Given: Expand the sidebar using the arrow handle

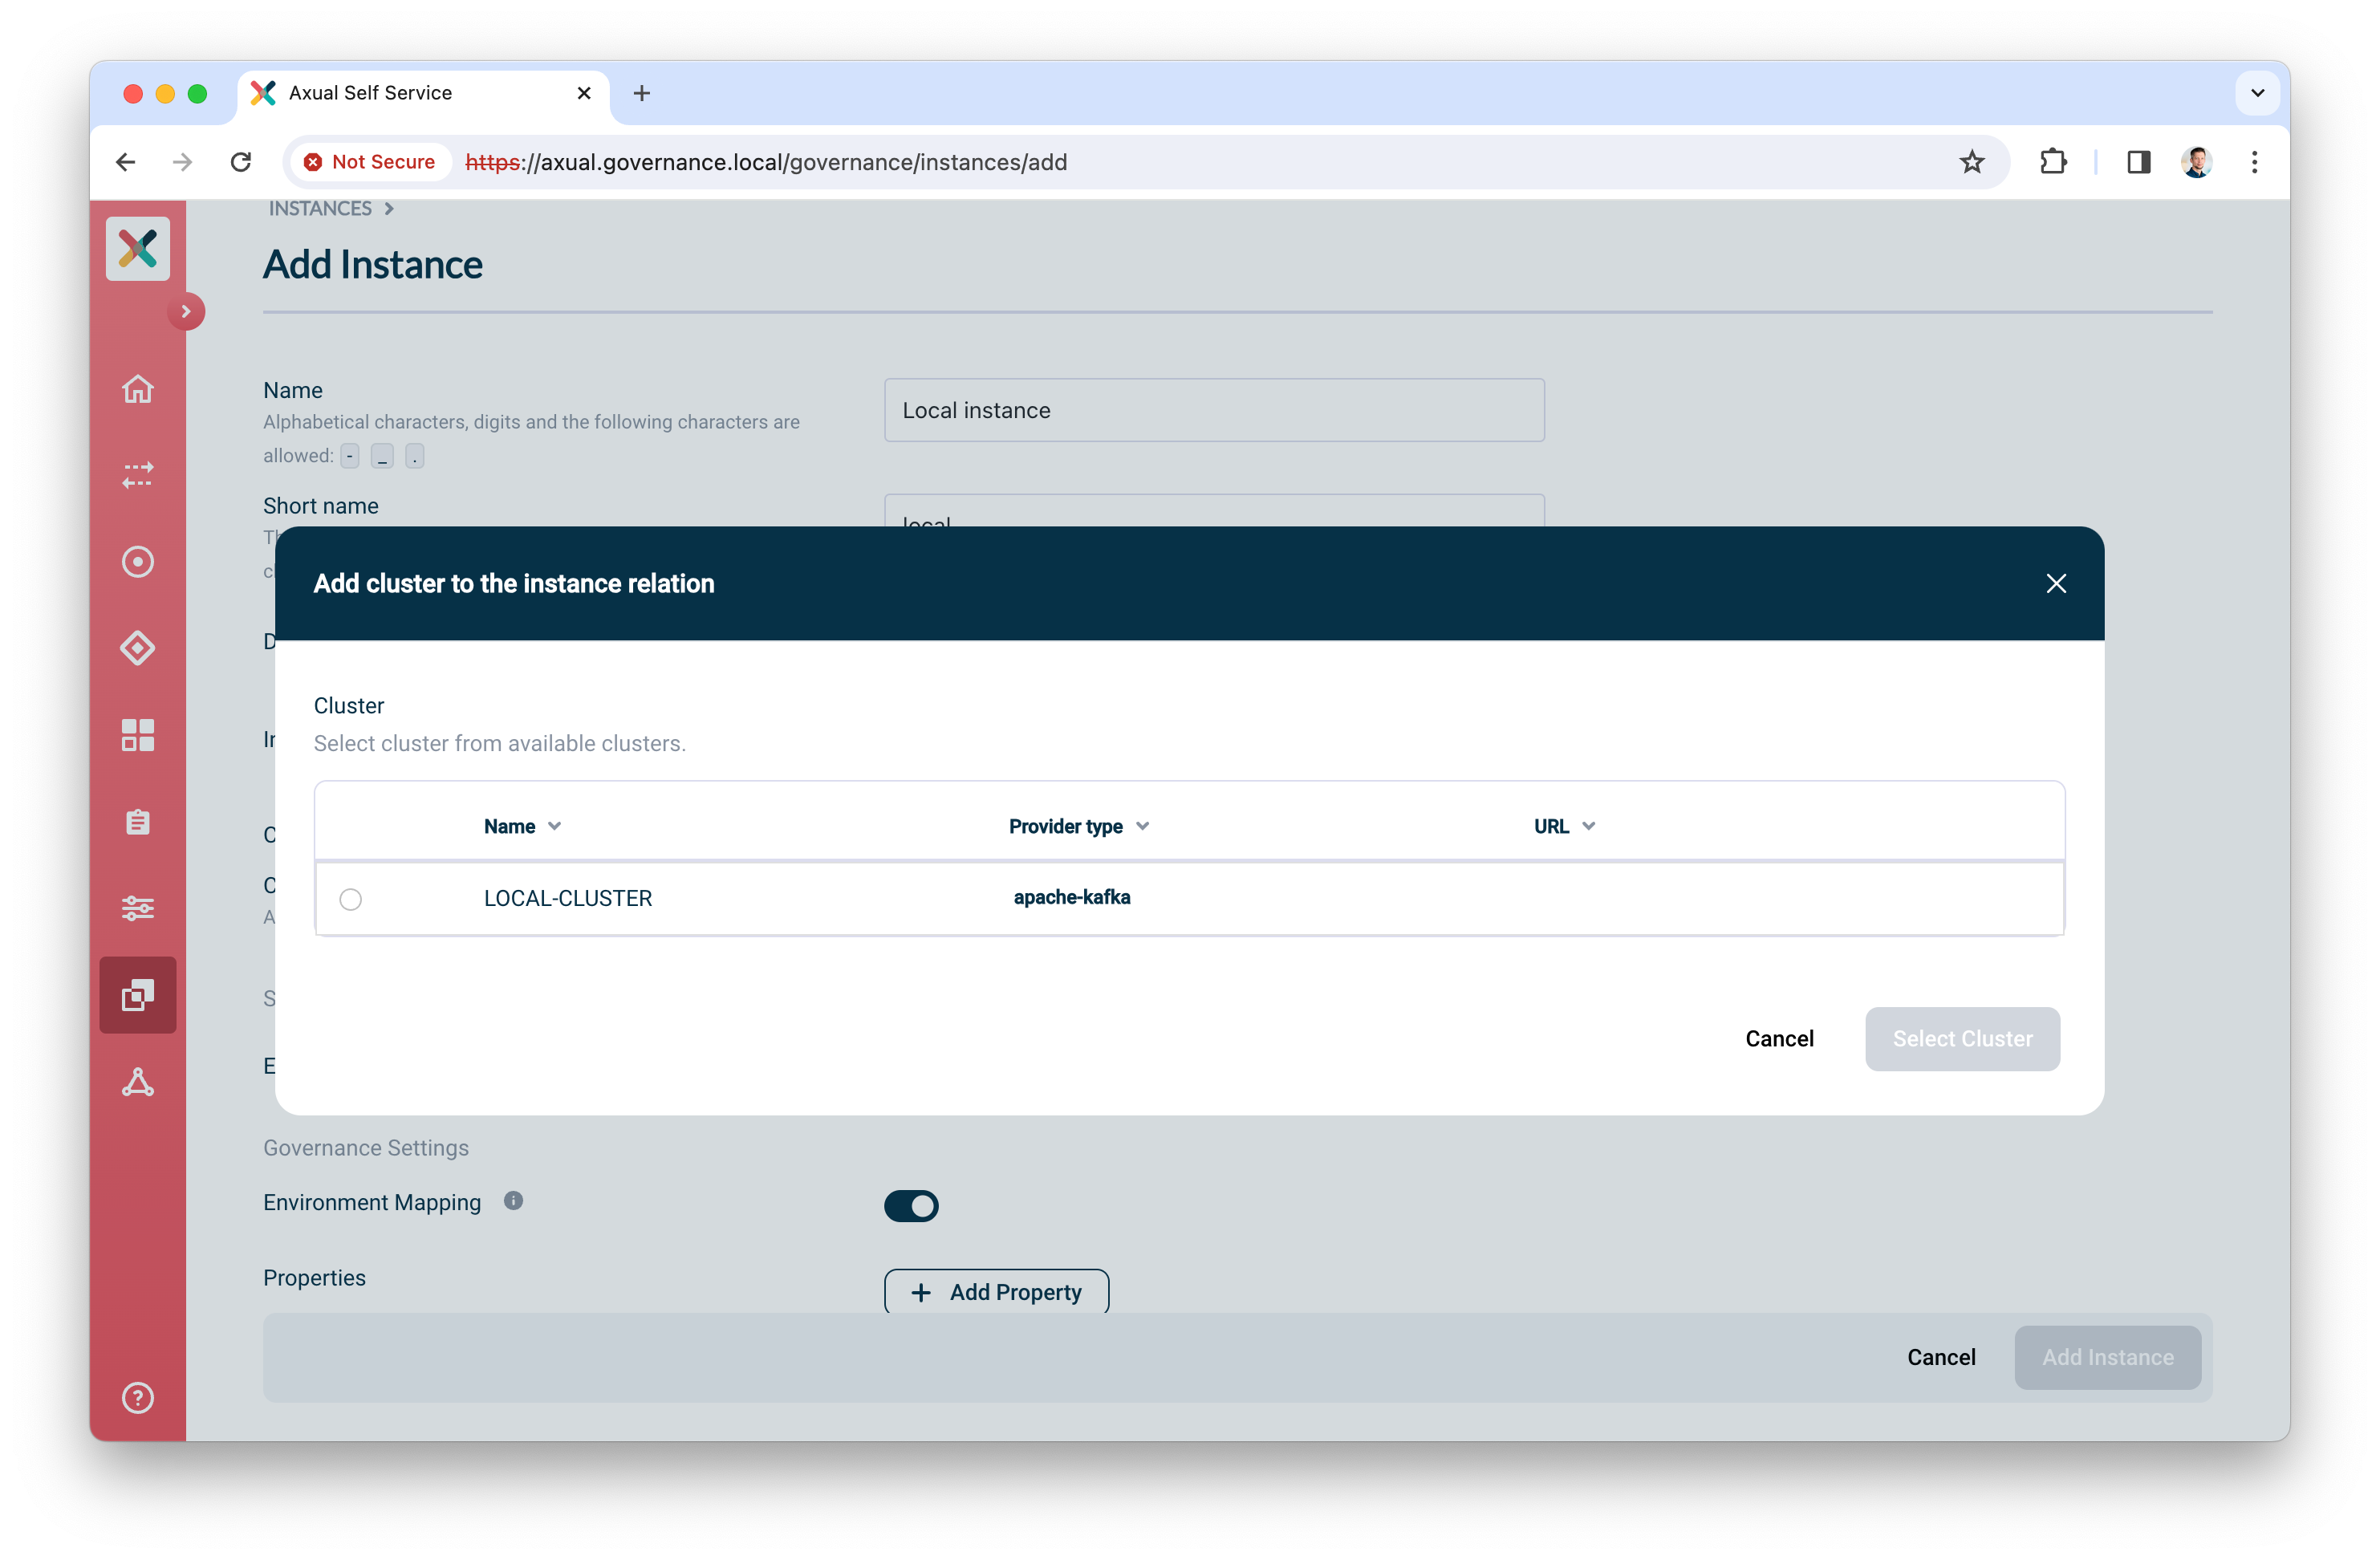Looking at the screenshot, I should pyautogui.click(x=186, y=311).
